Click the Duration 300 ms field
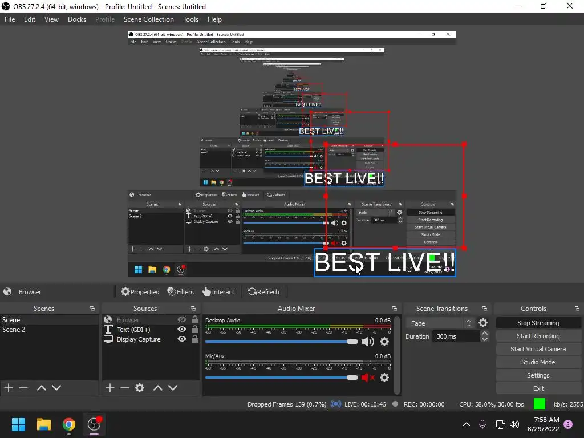Screen dimensions: 584x438 tap(456, 336)
